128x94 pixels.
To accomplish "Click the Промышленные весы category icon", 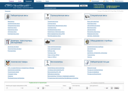I will pos(47,17).
